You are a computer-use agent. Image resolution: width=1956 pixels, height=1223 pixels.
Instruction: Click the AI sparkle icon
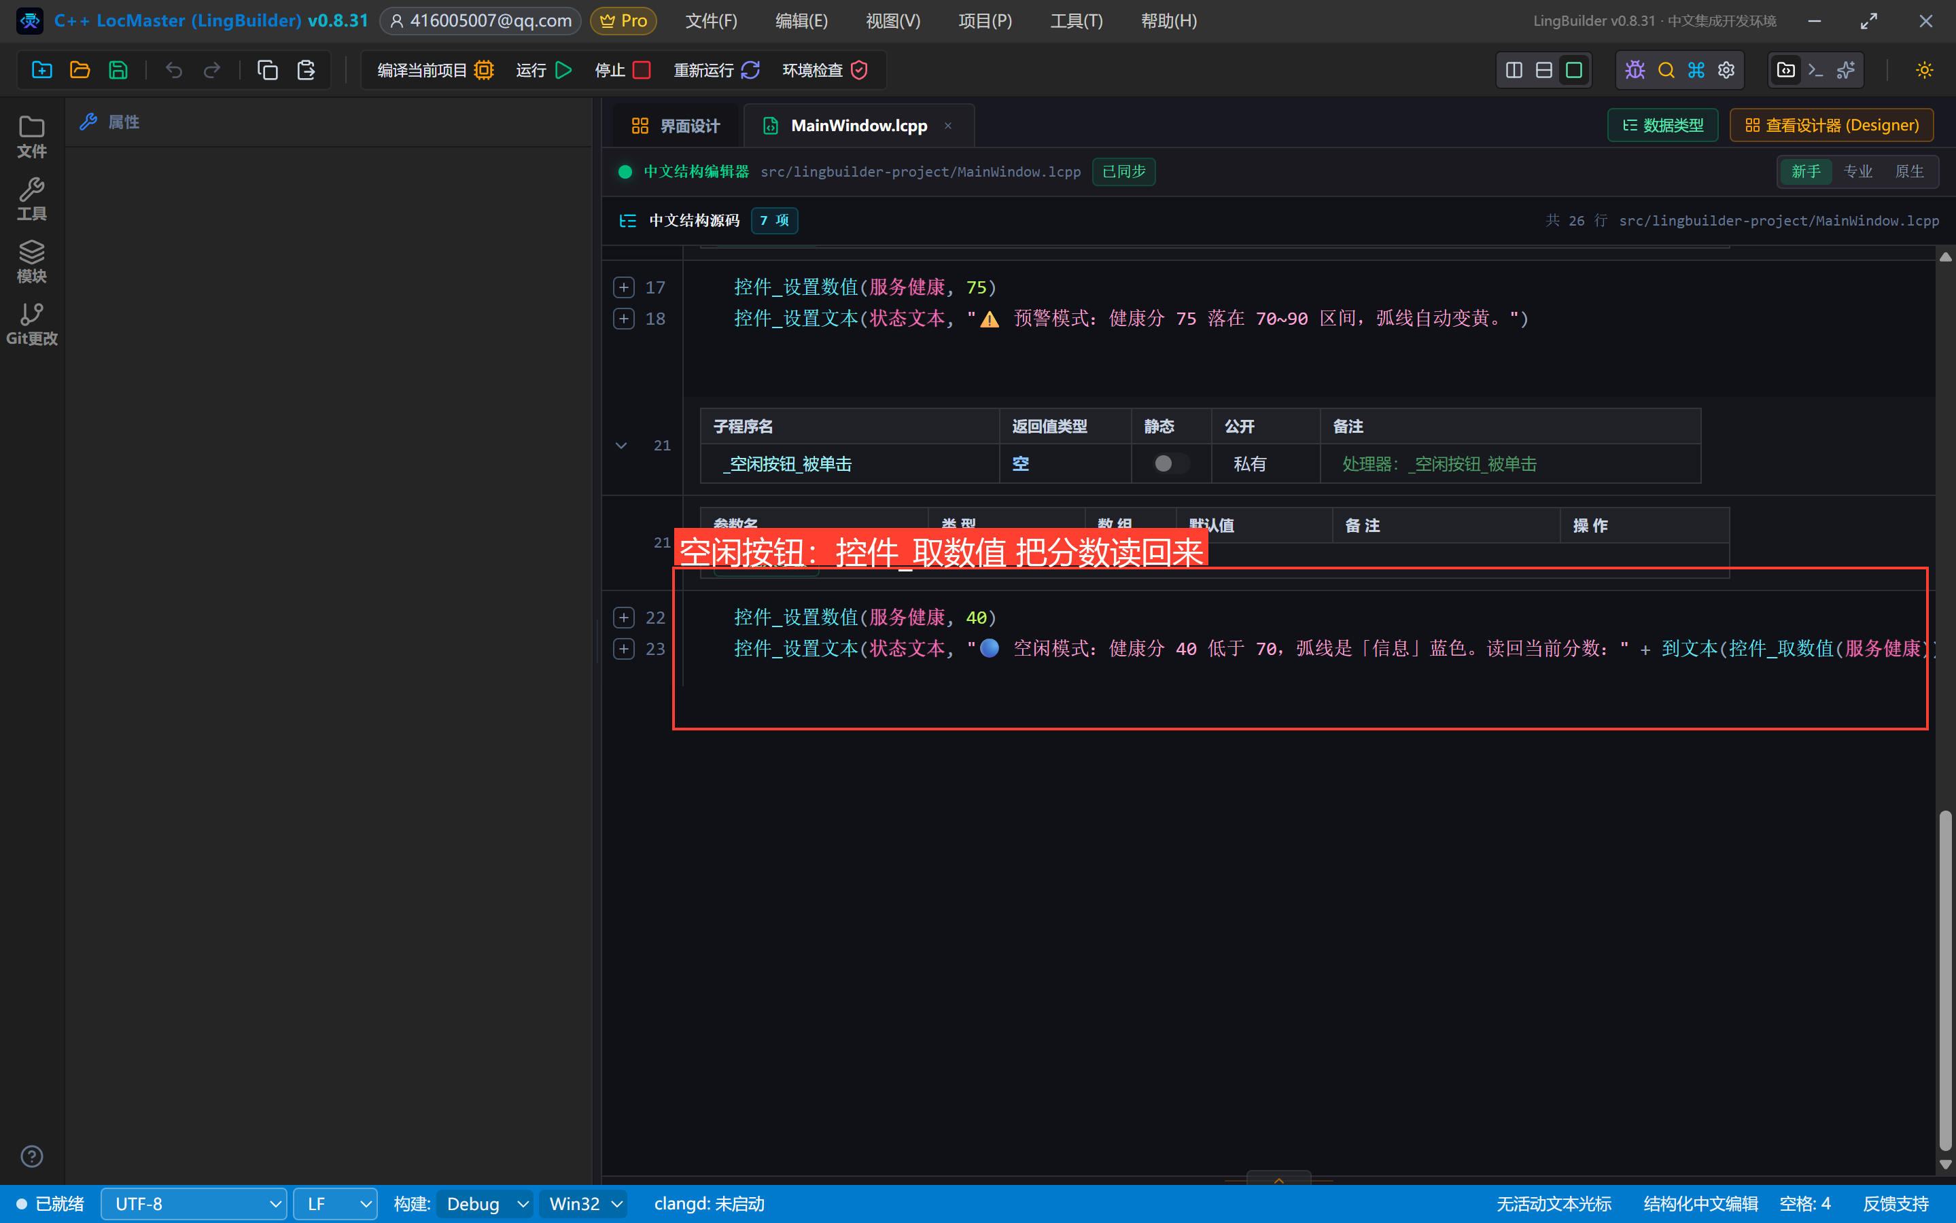[1846, 71]
